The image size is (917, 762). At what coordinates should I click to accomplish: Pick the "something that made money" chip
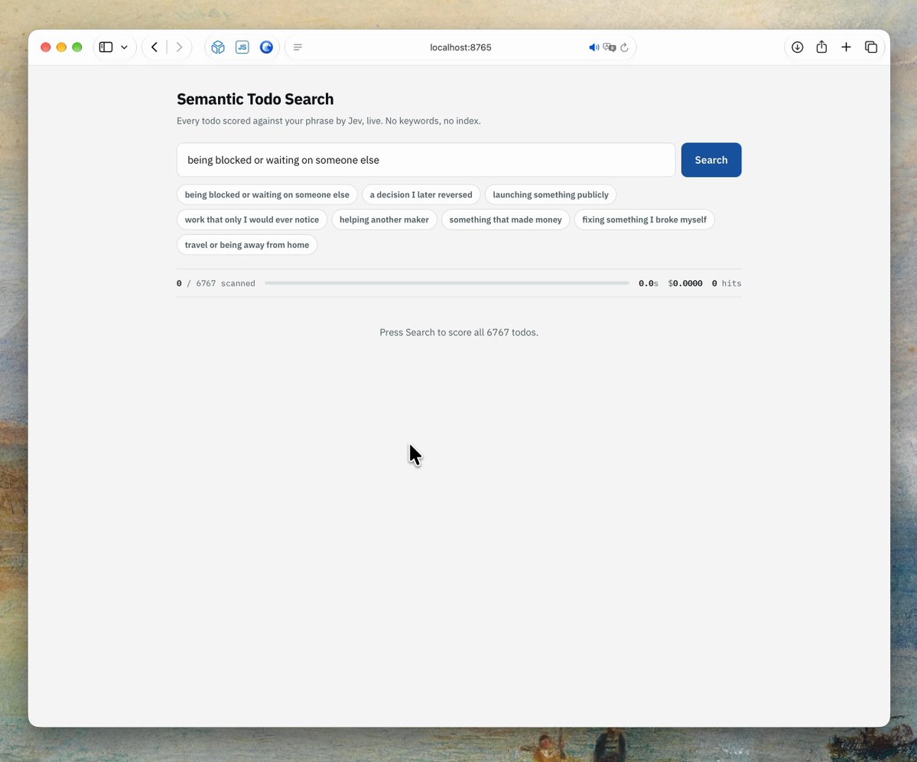click(x=506, y=220)
